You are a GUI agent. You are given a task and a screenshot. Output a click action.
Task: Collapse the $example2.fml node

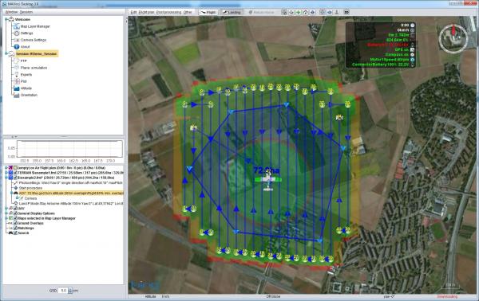click(6, 178)
